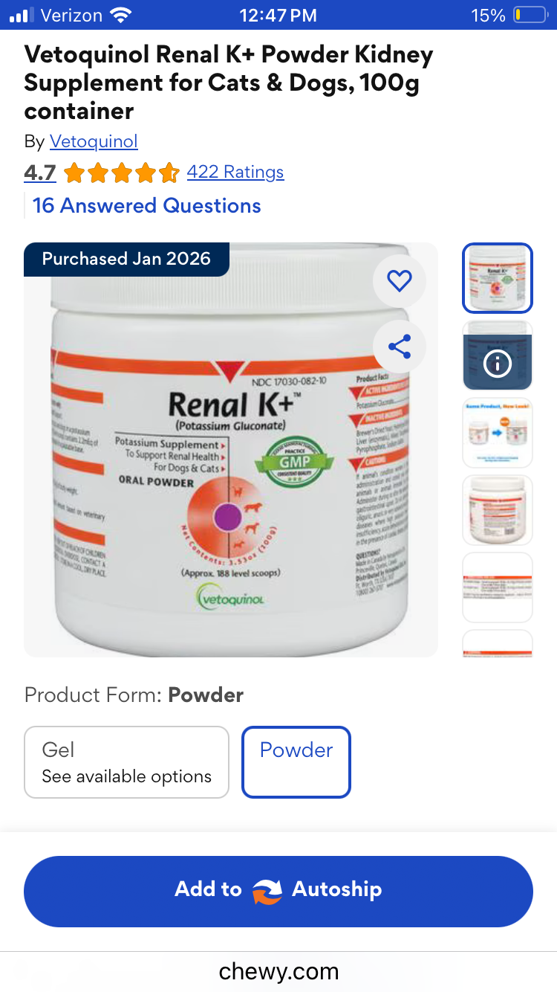Tap the share icon on product image

400,347
